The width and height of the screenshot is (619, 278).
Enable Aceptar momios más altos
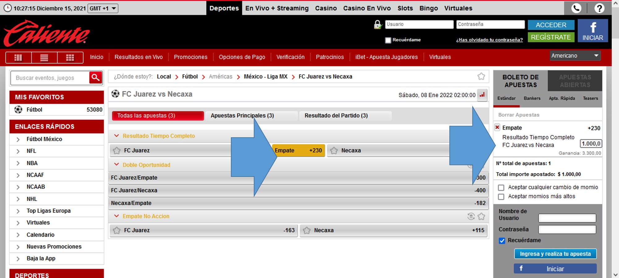pyautogui.click(x=501, y=197)
